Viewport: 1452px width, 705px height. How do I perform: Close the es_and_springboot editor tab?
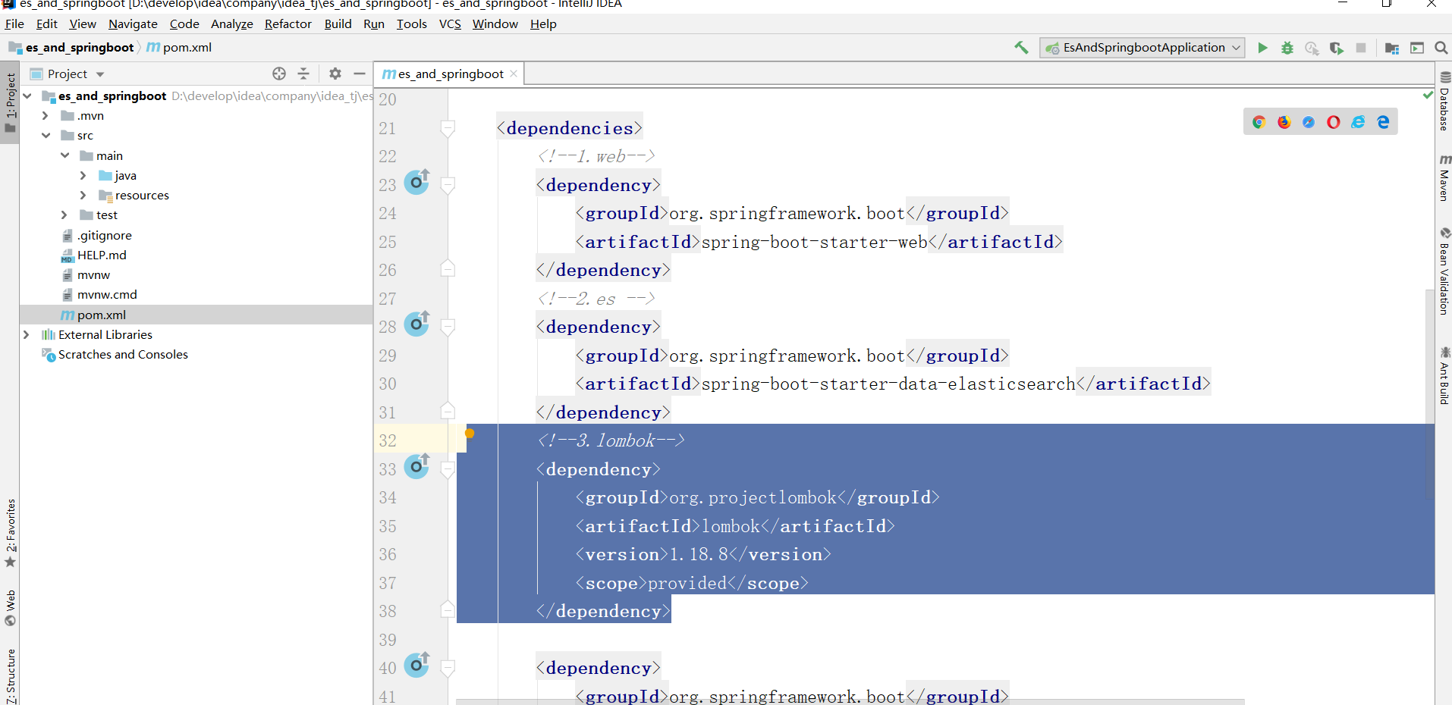(x=514, y=74)
